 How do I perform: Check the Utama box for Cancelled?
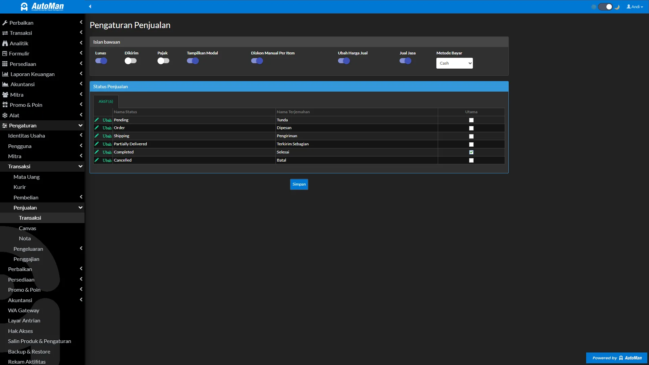471,161
